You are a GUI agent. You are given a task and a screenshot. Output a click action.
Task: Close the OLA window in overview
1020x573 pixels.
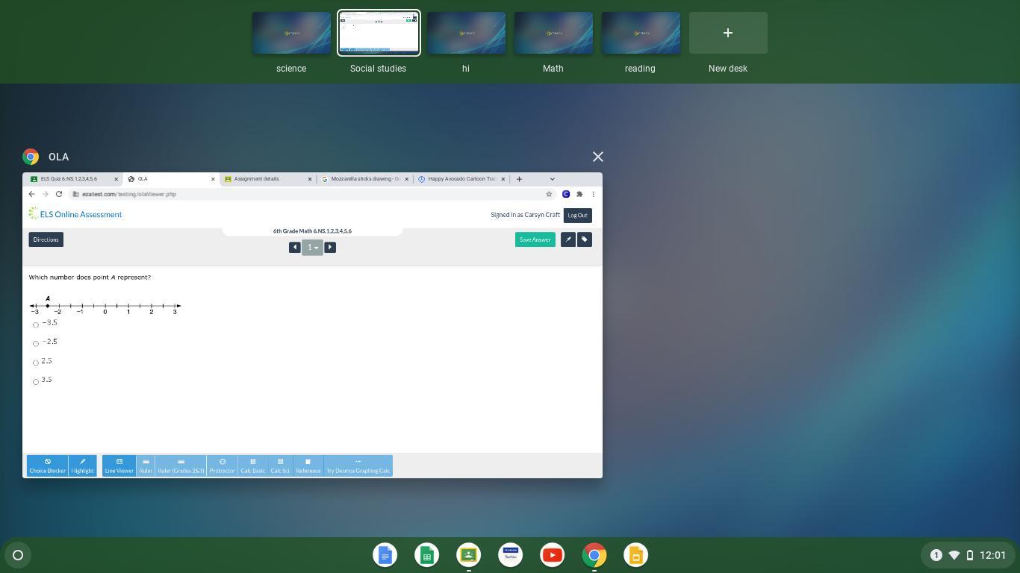597,157
